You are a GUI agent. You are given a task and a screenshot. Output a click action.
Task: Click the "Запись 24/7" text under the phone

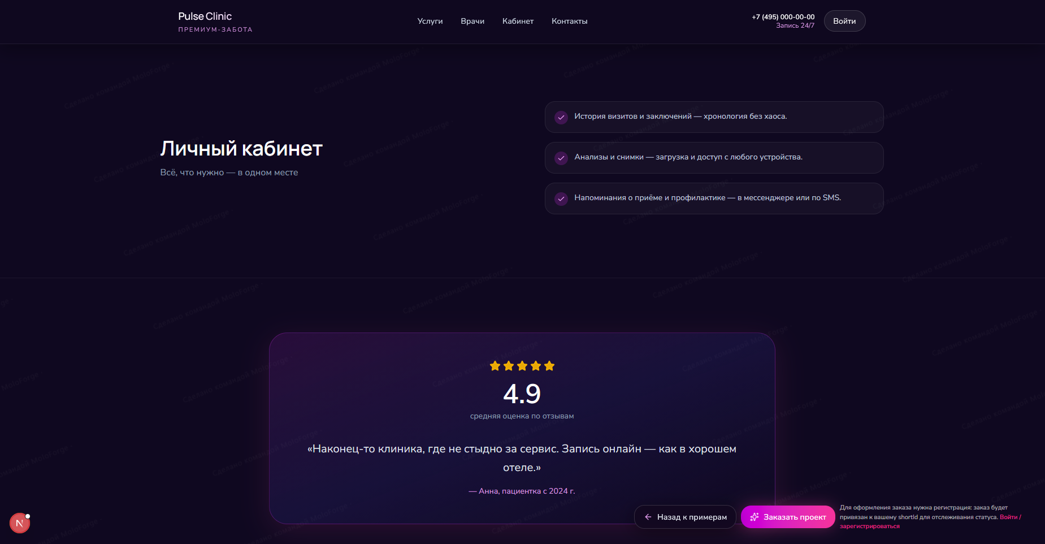(795, 25)
